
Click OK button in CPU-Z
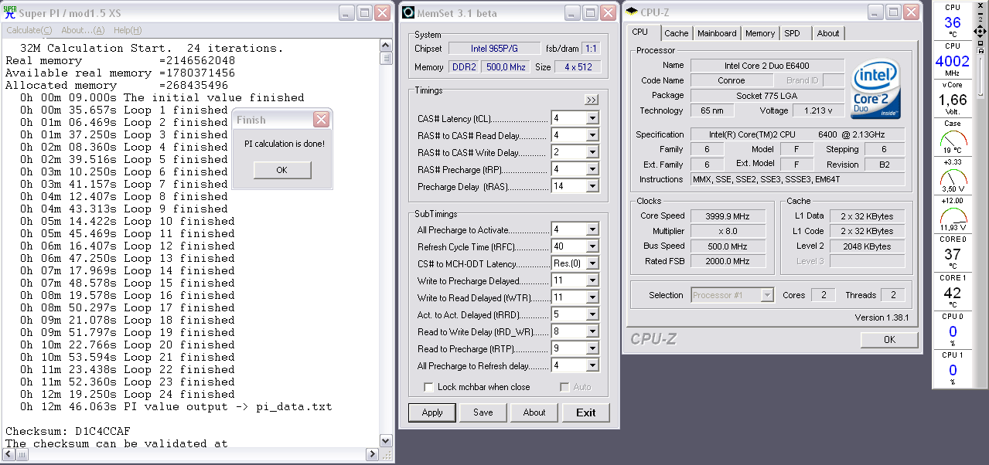pyautogui.click(x=889, y=340)
